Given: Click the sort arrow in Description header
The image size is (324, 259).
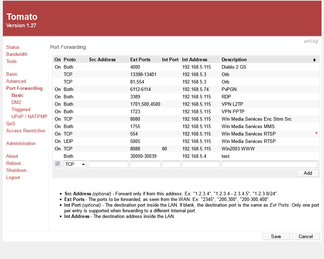Looking at the screenshot, I should [314, 60].
